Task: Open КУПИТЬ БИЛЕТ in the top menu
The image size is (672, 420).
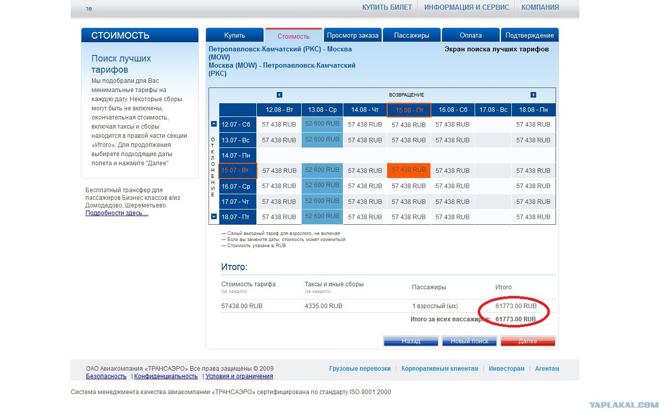Action: pos(387,7)
